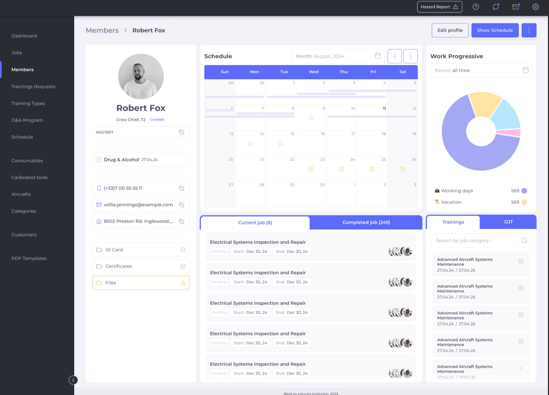Image resolution: width=549 pixels, height=395 pixels.
Task: Open the mail inbox icon
Action: point(516,7)
